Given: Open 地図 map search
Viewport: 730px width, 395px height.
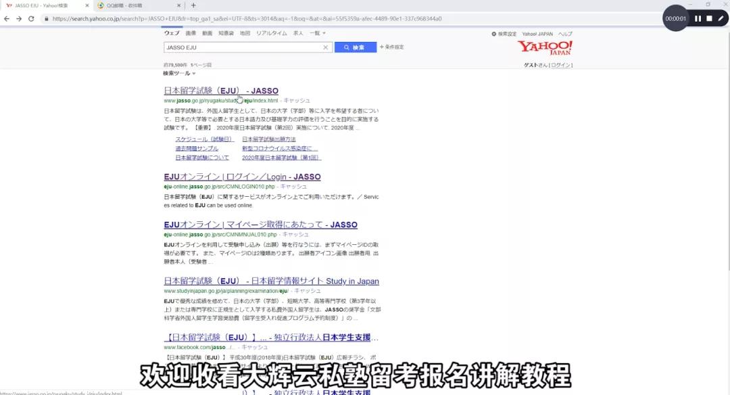Looking at the screenshot, I should (x=245, y=33).
